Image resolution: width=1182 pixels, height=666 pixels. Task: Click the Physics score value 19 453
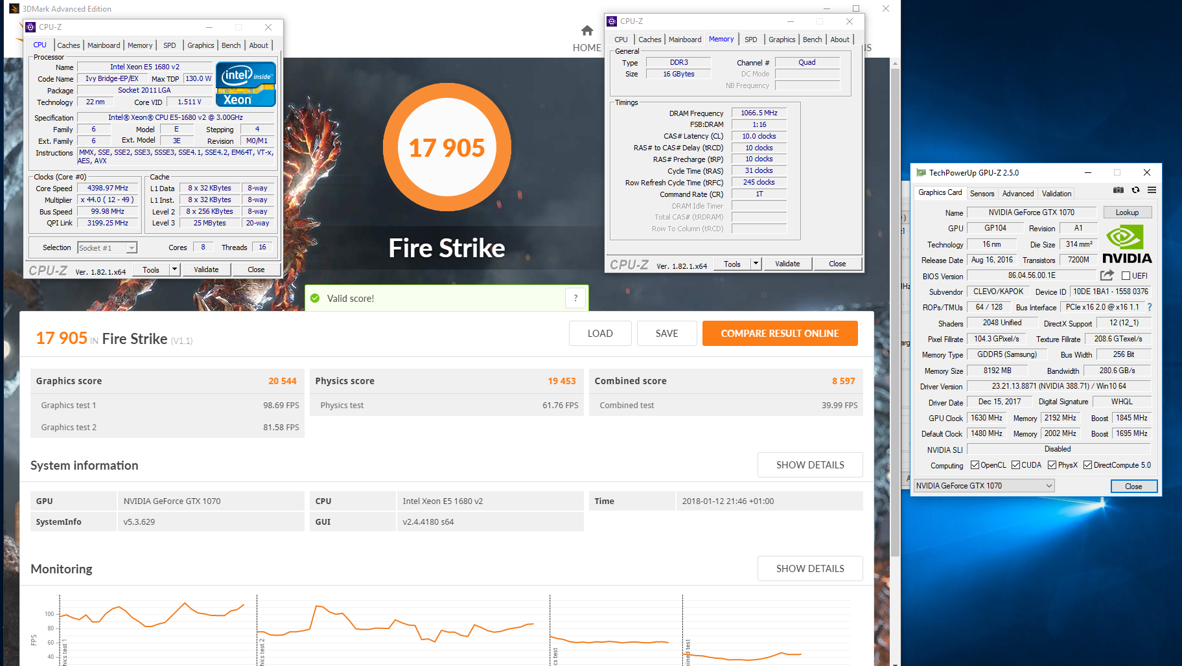click(562, 381)
